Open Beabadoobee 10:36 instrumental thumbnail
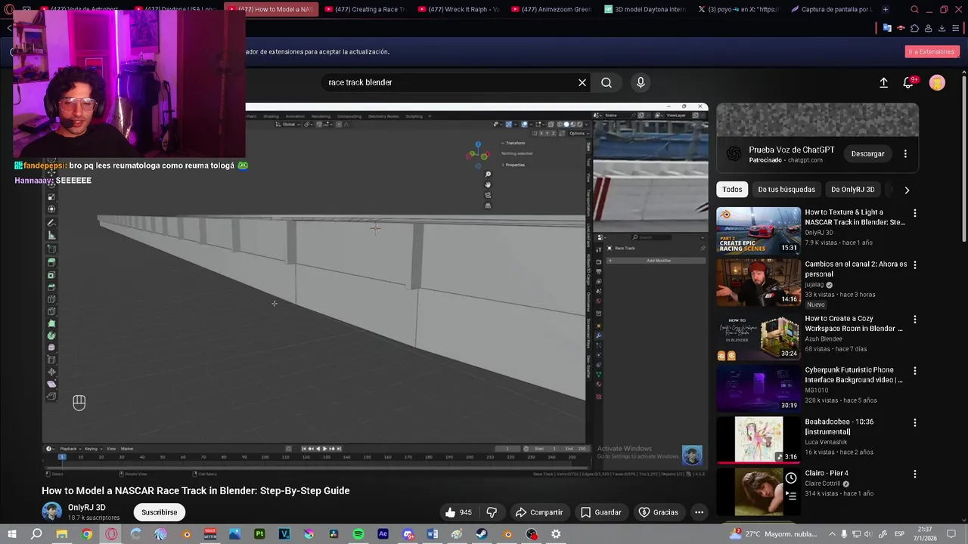968x544 pixels. [759, 439]
